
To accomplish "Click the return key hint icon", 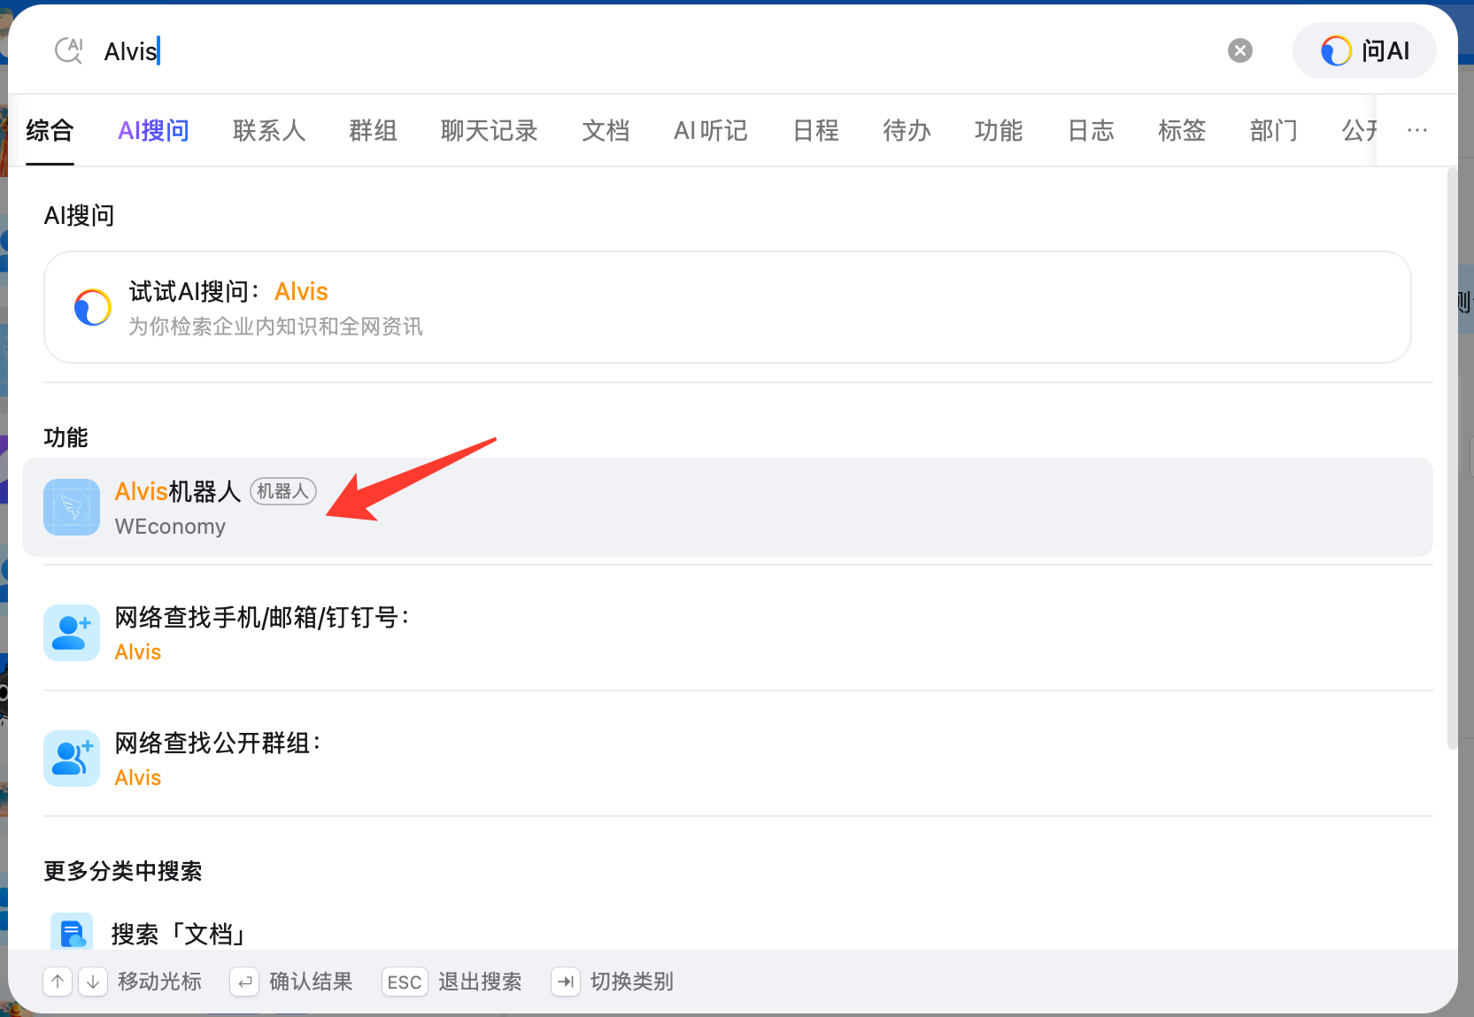I will pyautogui.click(x=244, y=982).
